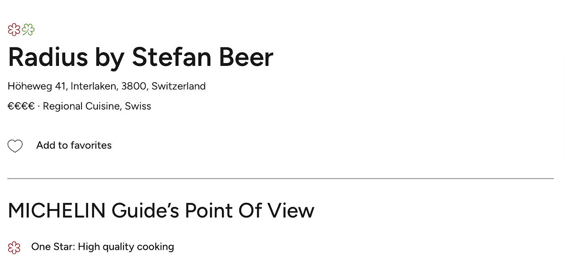Select the Add to favorites label
Viewport: 567px width, 267px height.
74,145
